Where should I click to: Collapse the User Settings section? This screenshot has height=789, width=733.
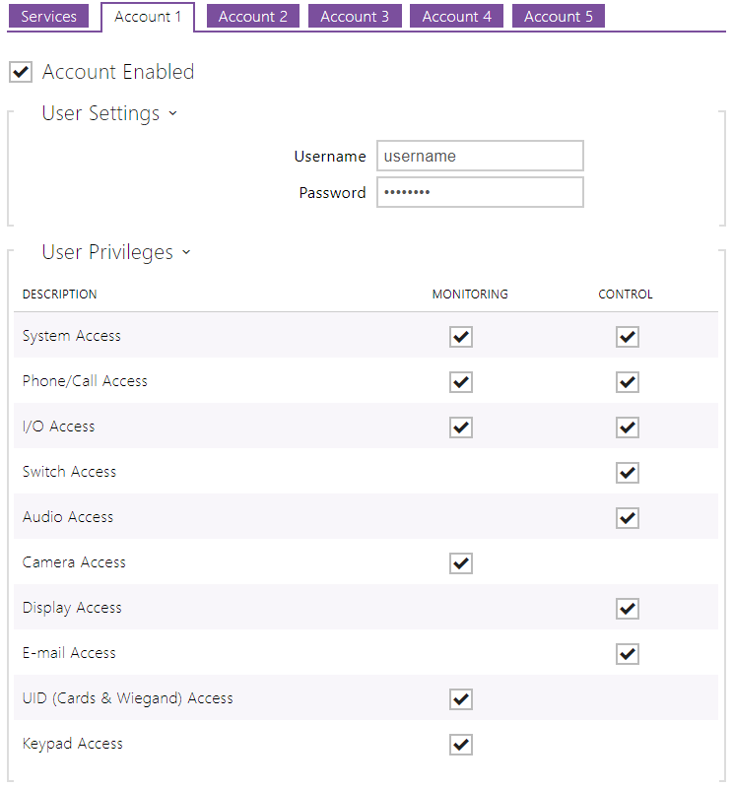pyautogui.click(x=109, y=113)
